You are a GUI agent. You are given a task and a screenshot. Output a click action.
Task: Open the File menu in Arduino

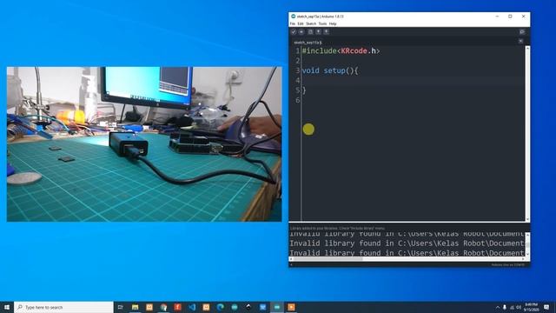click(x=293, y=23)
